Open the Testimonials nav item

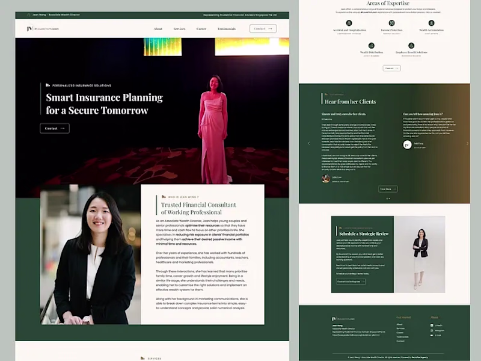click(227, 29)
